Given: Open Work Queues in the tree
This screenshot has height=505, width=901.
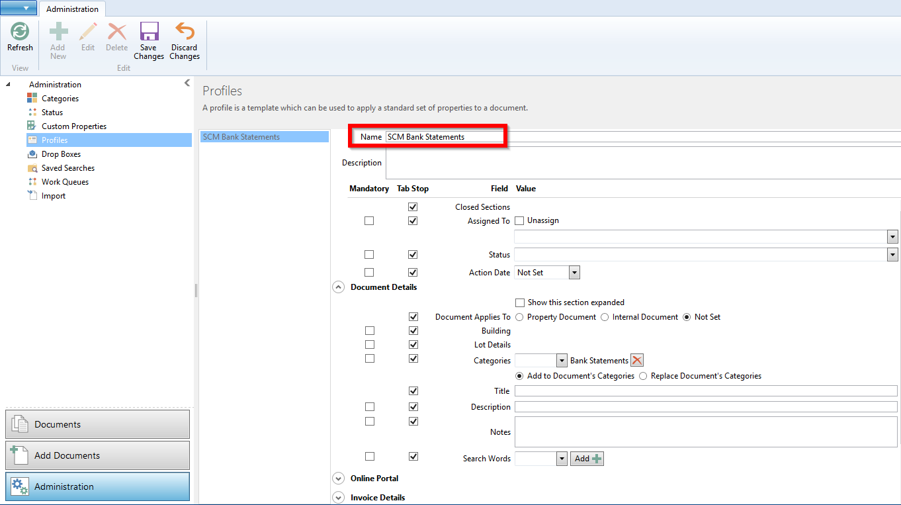Looking at the screenshot, I should [x=65, y=182].
